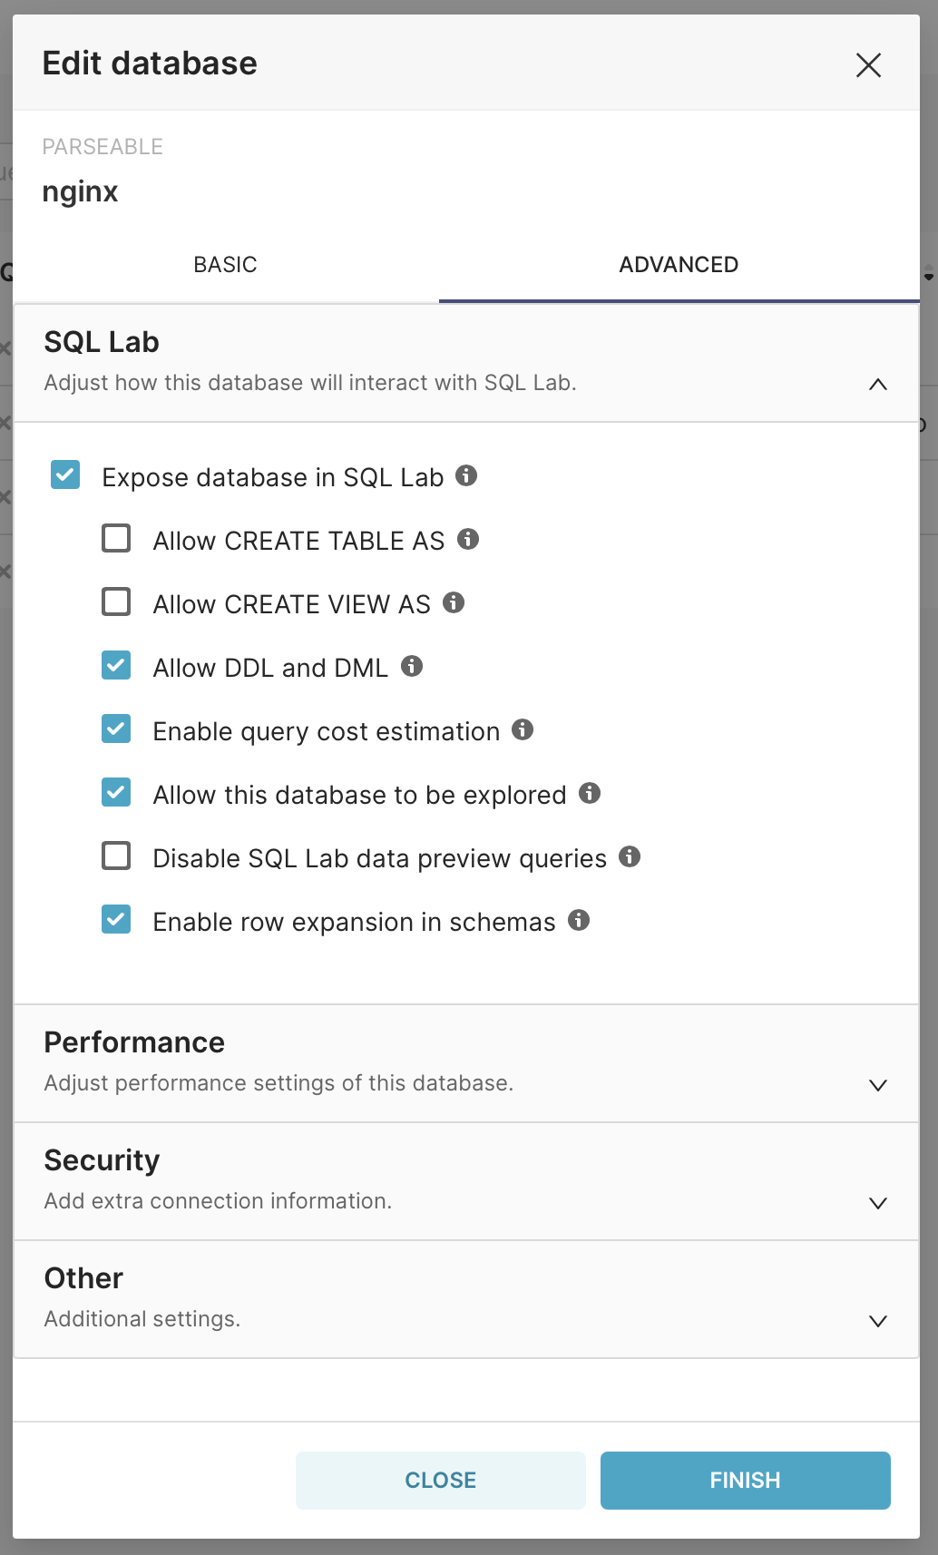Collapse the SQL Lab section

877,384
